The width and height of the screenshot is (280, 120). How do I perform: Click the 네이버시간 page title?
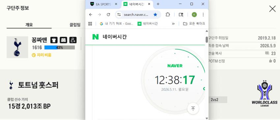[115, 37]
